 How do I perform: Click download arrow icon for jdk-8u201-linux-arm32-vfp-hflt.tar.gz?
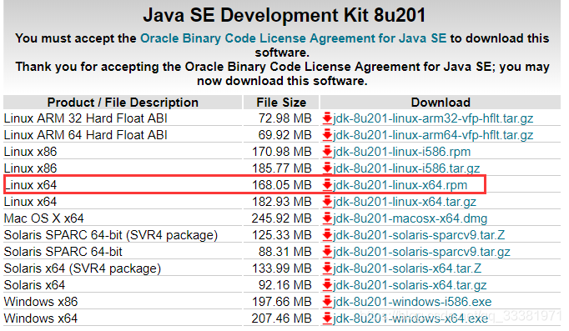[x=327, y=118]
